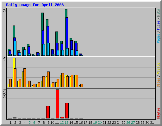Click the 'Files' legend label
Screen dimensions: 162x126
(158, 25)
